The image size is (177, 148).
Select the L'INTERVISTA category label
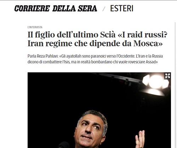pos(35,27)
